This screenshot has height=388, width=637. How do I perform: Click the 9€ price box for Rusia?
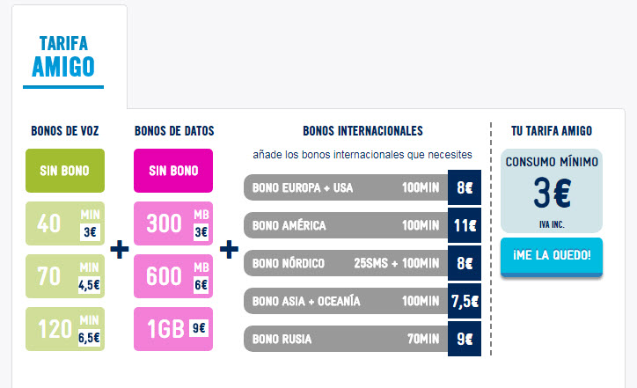coord(465,339)
